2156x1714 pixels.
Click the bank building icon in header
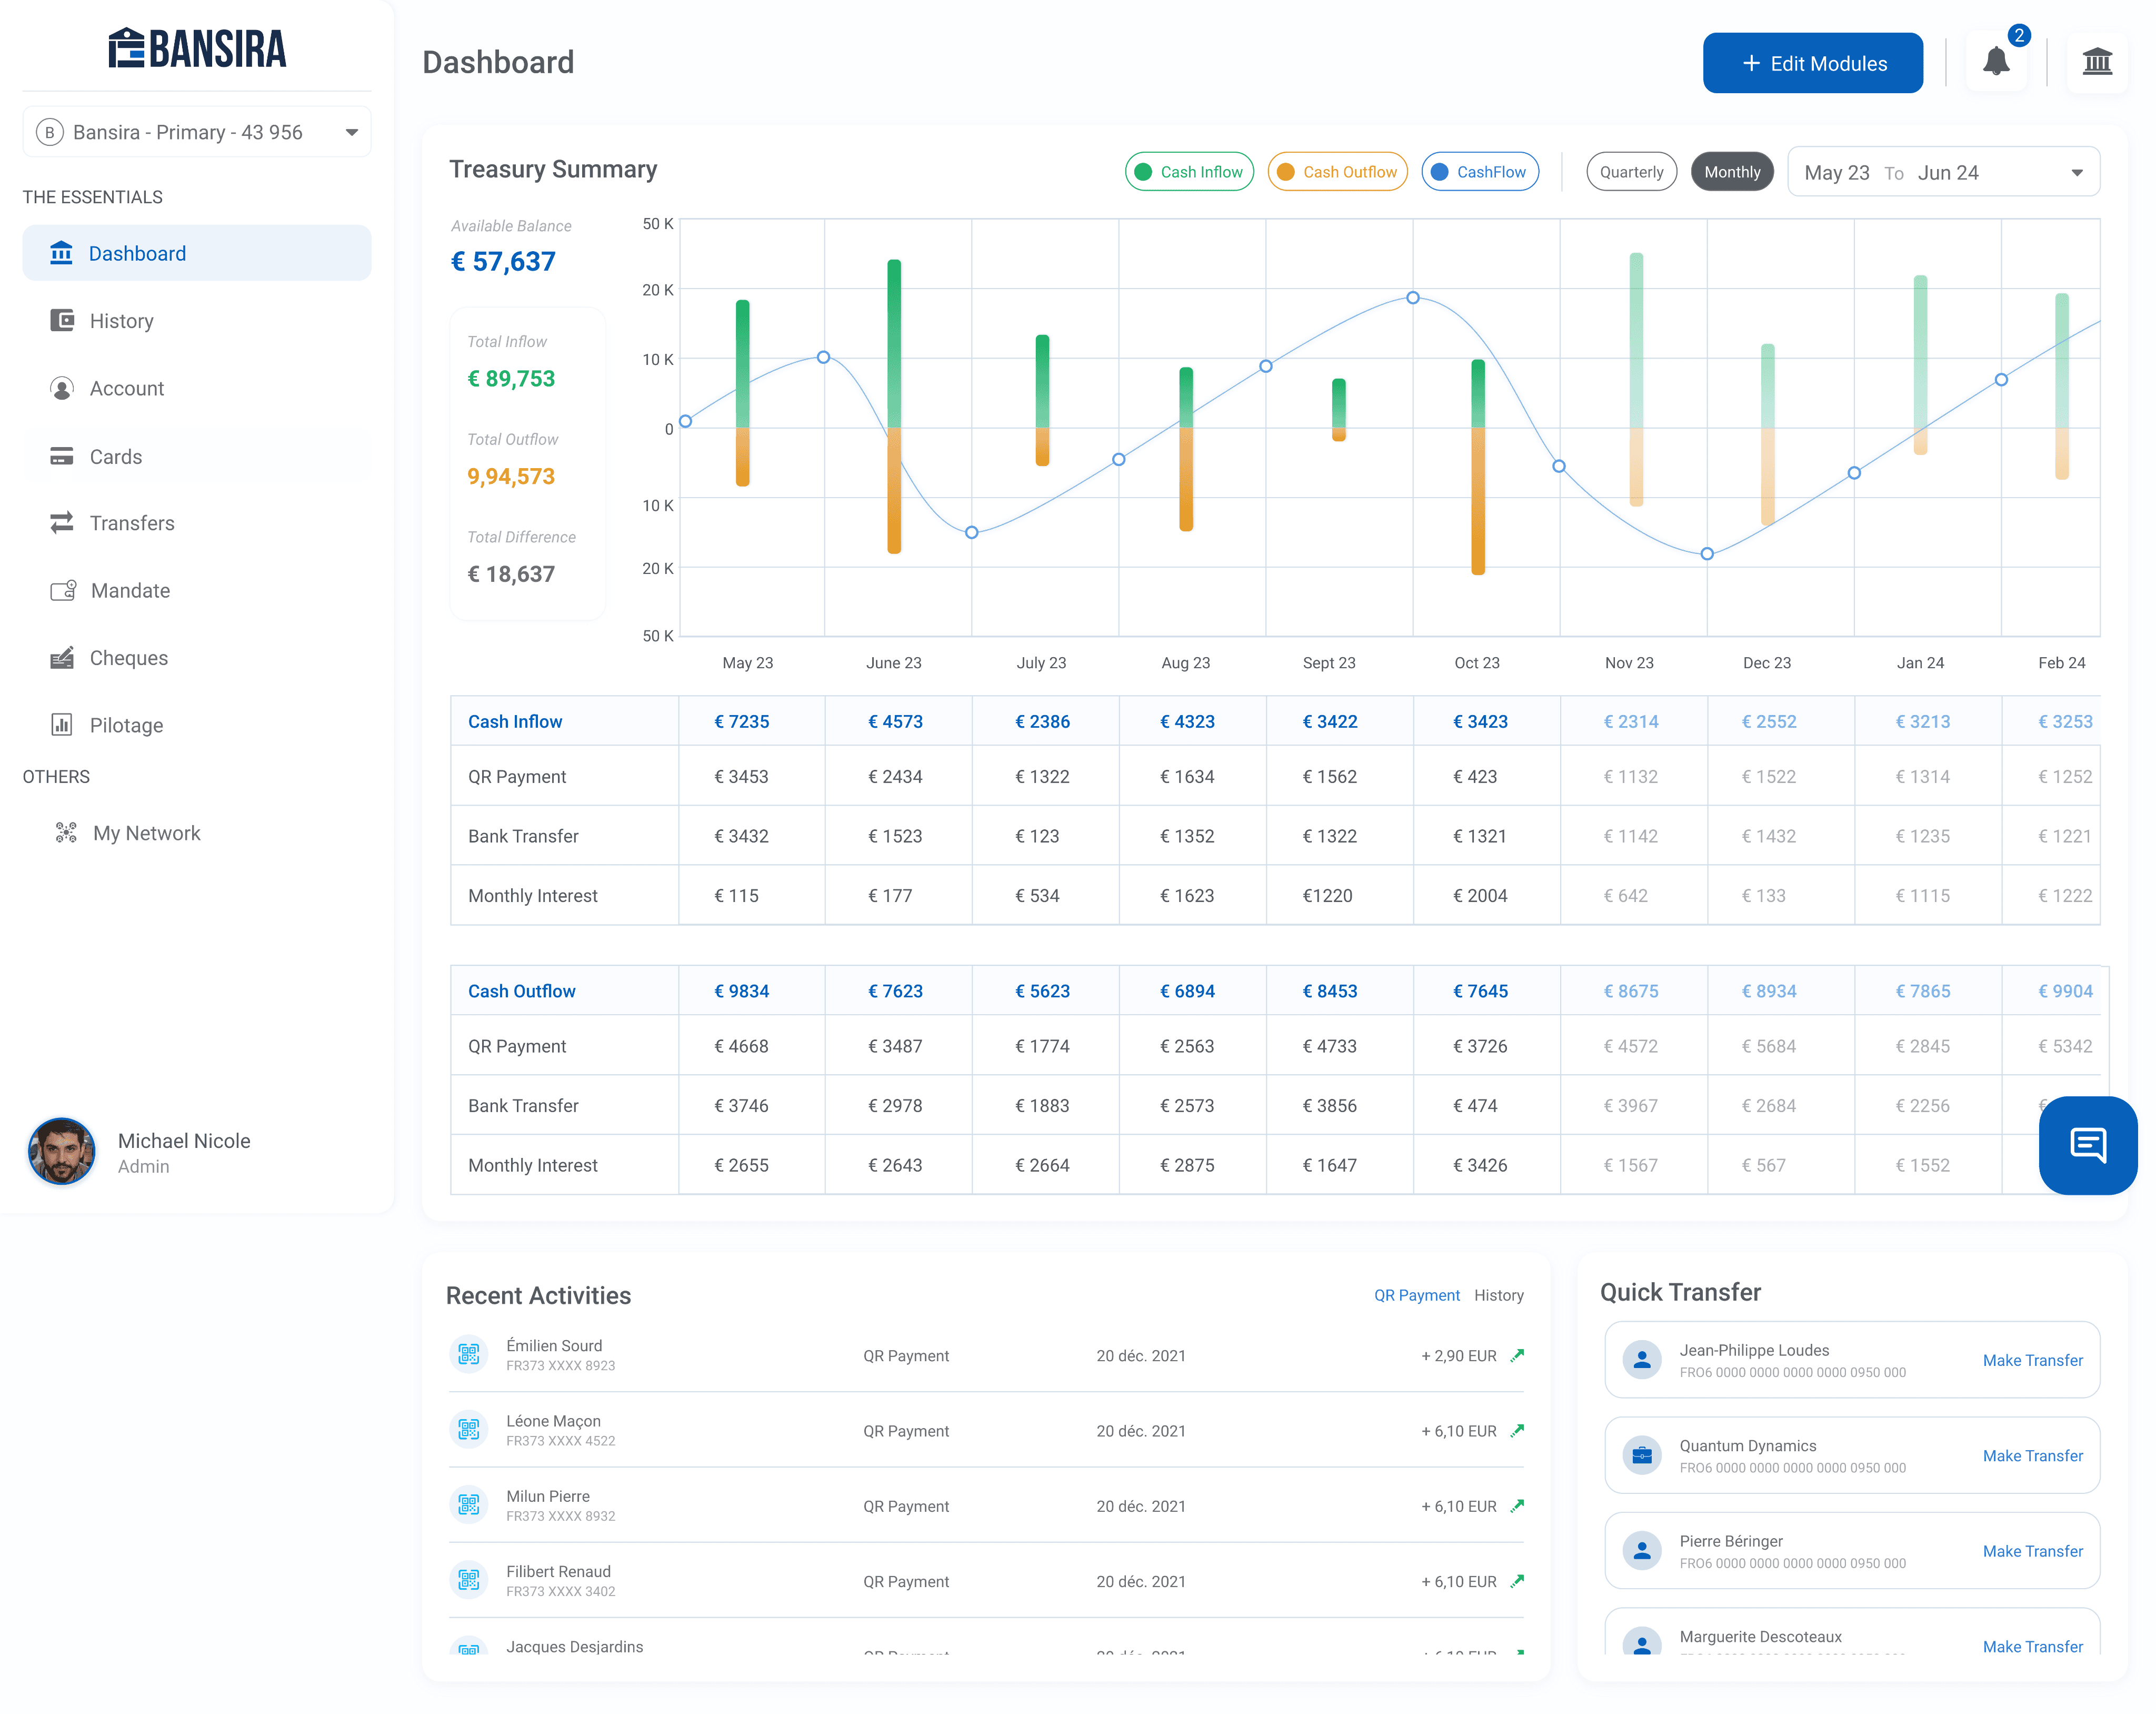pyautogui.click(x=2096, y=62)
